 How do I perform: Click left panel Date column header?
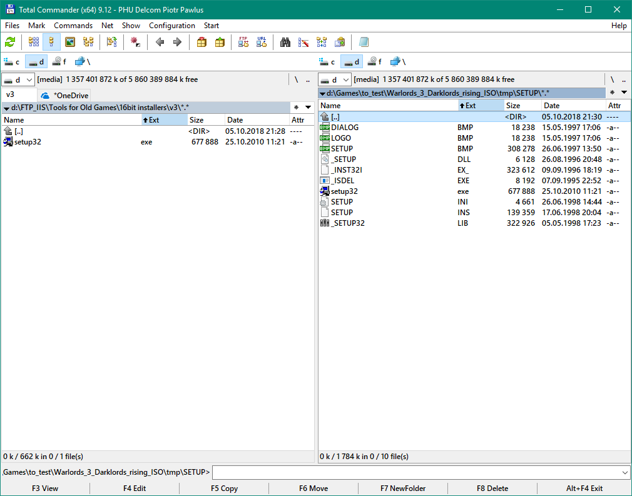click(257, 120)
